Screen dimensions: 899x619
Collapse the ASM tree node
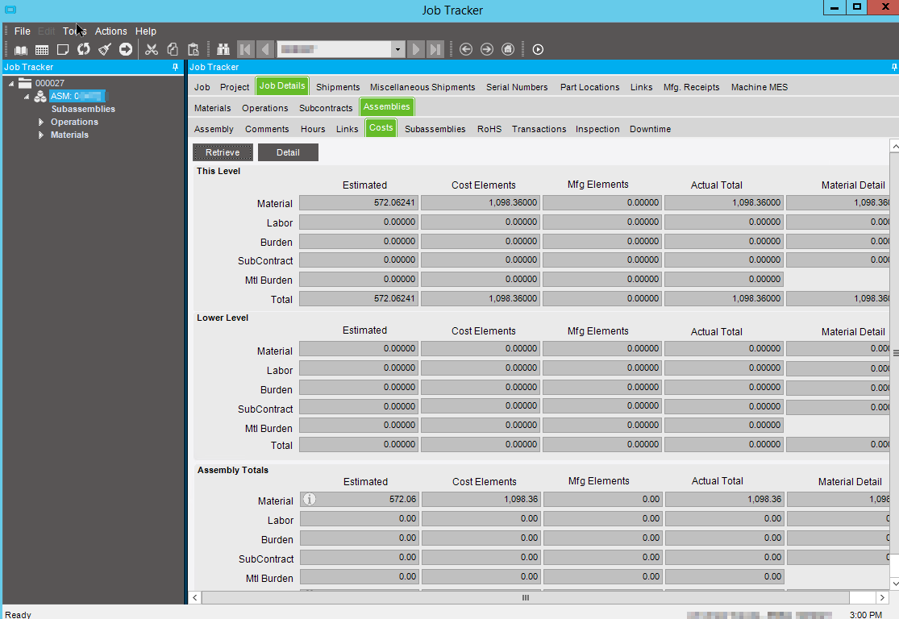point(27,96)
